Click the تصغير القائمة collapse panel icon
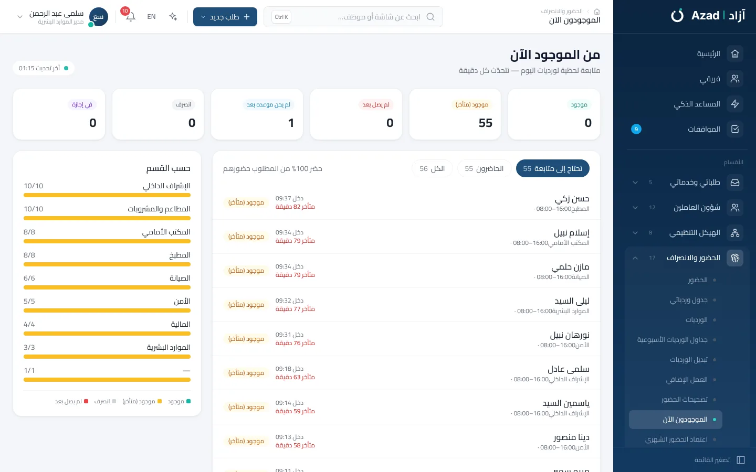The height and width of the screenshot is (472, 756). tap(741, 460)
